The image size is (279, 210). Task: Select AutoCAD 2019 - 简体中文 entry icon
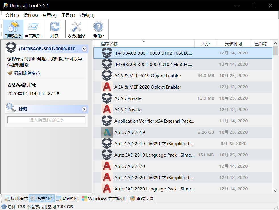(x=107, y=143)
